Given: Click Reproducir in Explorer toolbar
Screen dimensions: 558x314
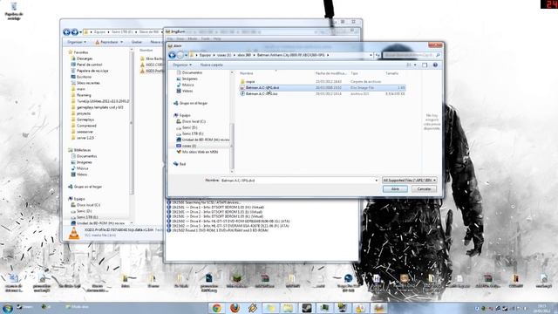Looking at the screenshot, I should [109, 42].
